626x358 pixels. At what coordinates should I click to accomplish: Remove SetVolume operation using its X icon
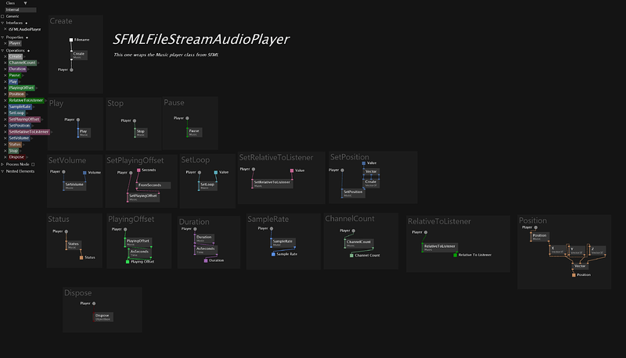tap(5, 138)
